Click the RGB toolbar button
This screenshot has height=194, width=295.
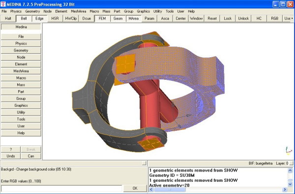(275, 19)
